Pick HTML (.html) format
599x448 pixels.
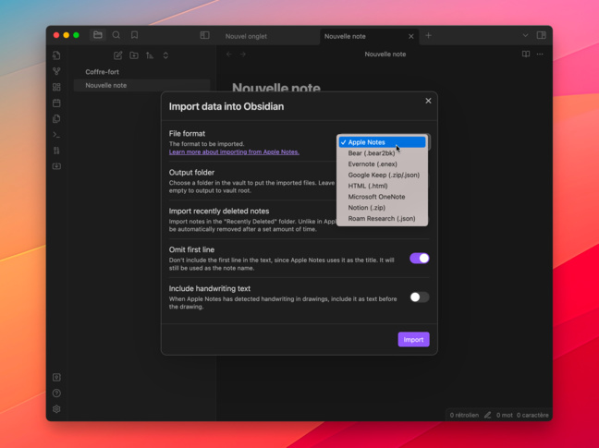click(382, 186)
